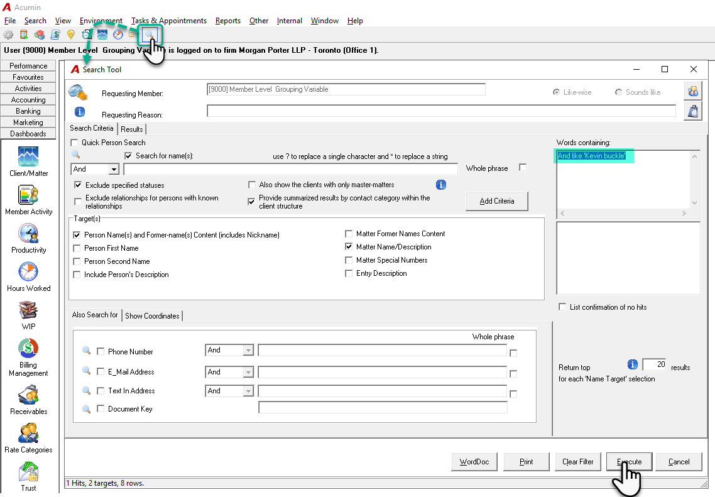Click the Clear Filter button
The width and height of the screenshot is (715, 497).
(x=578, y=462)
